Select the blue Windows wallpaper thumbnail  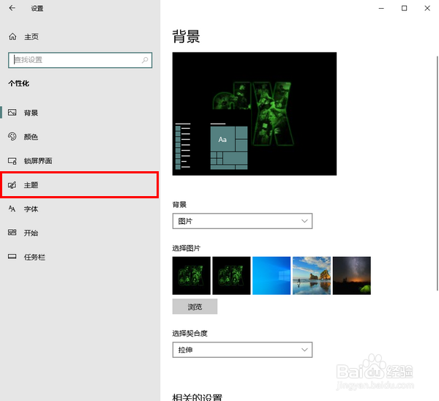[271, 276]
